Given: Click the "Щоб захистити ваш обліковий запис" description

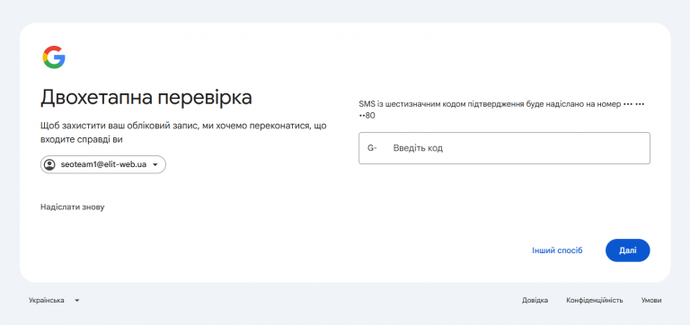Looking at the screenshot, I should 183,133.
